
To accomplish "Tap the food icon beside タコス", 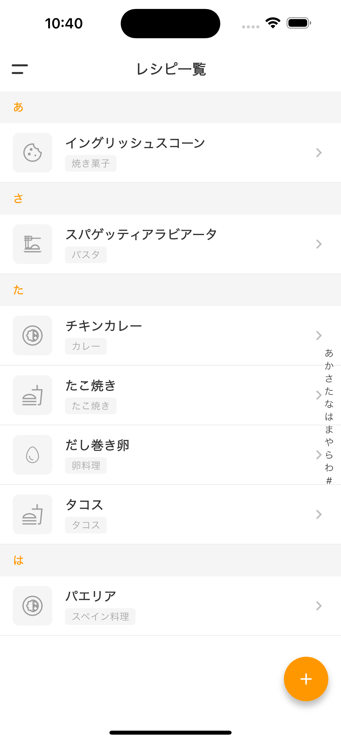I will point(33,514).
